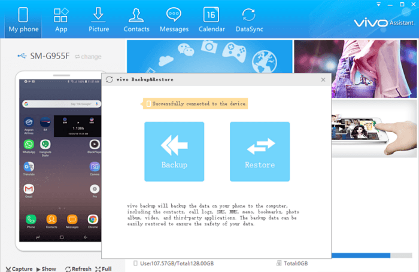Click Aegean Airlines icon on phone preview
The width and height of the screenshot is (419, 272).
click(x=29, y=123)
